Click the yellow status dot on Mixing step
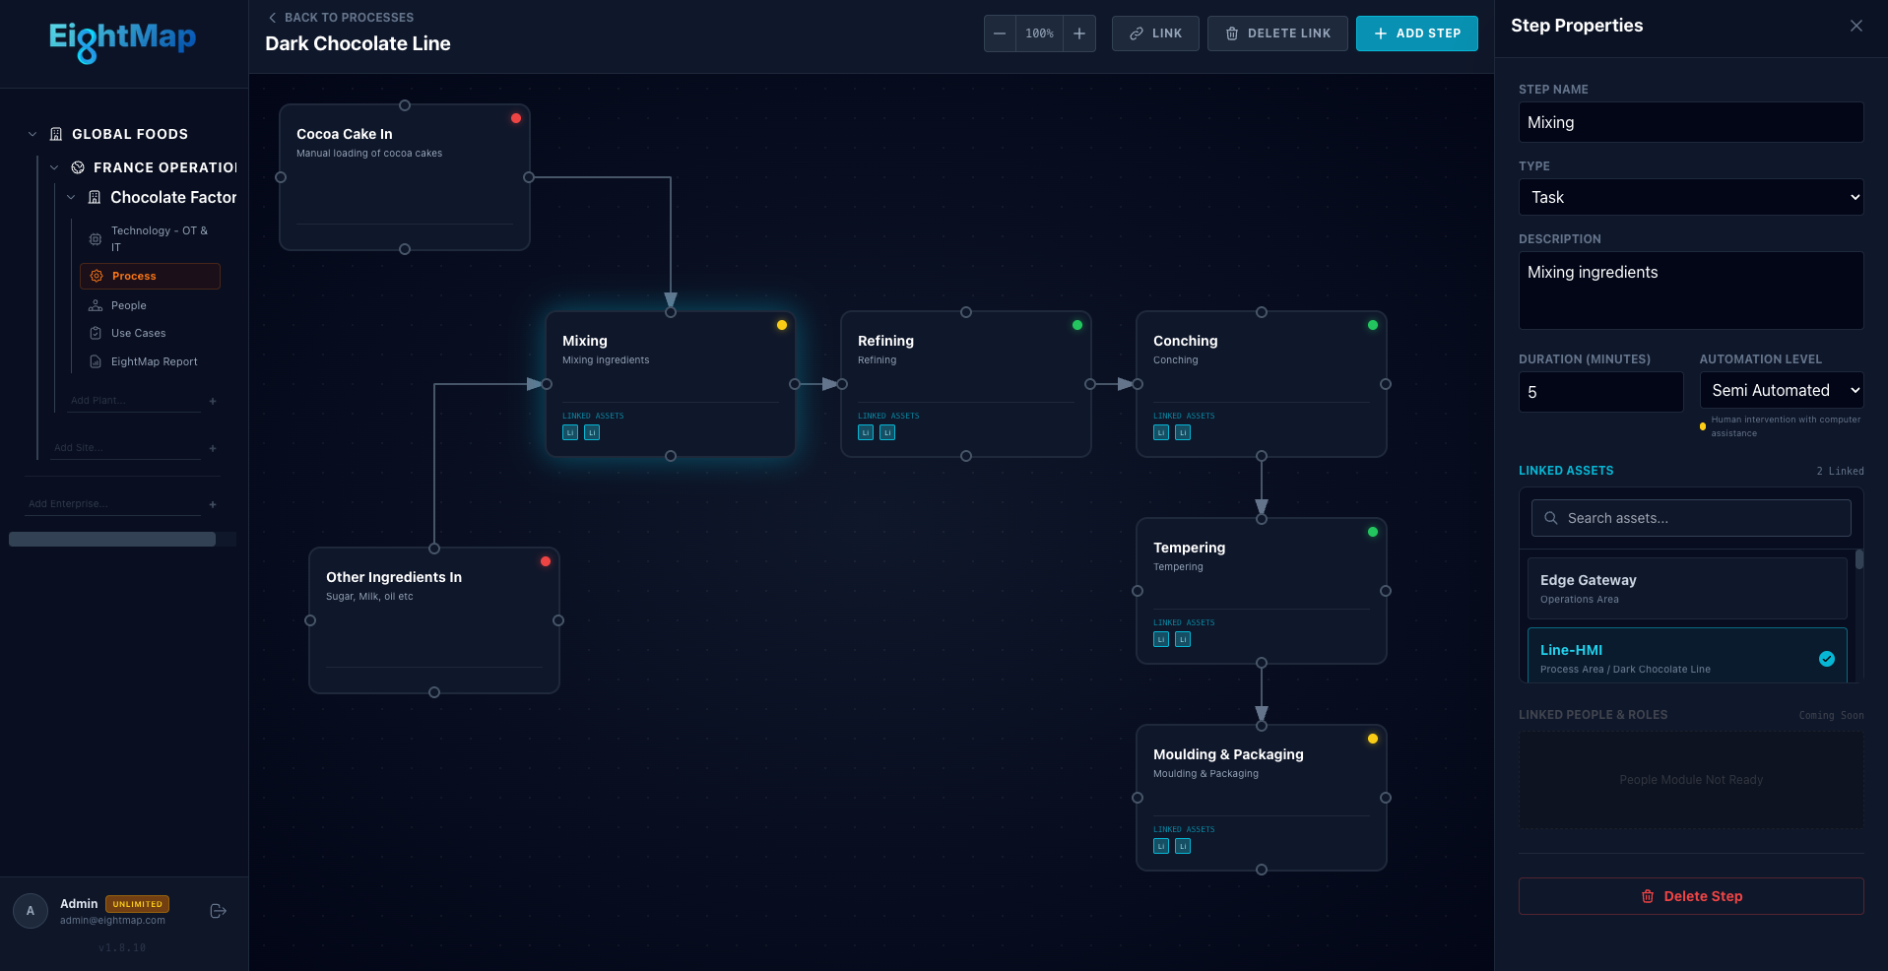The height and width of the screenshot is (971, 1888). (x=781, y=324)
